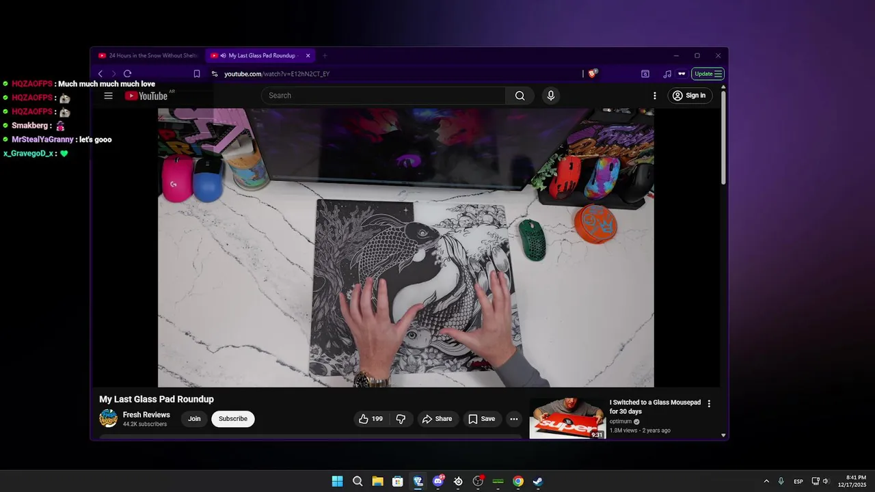
Task: Click the Update browser menu button
Action: 708,74
